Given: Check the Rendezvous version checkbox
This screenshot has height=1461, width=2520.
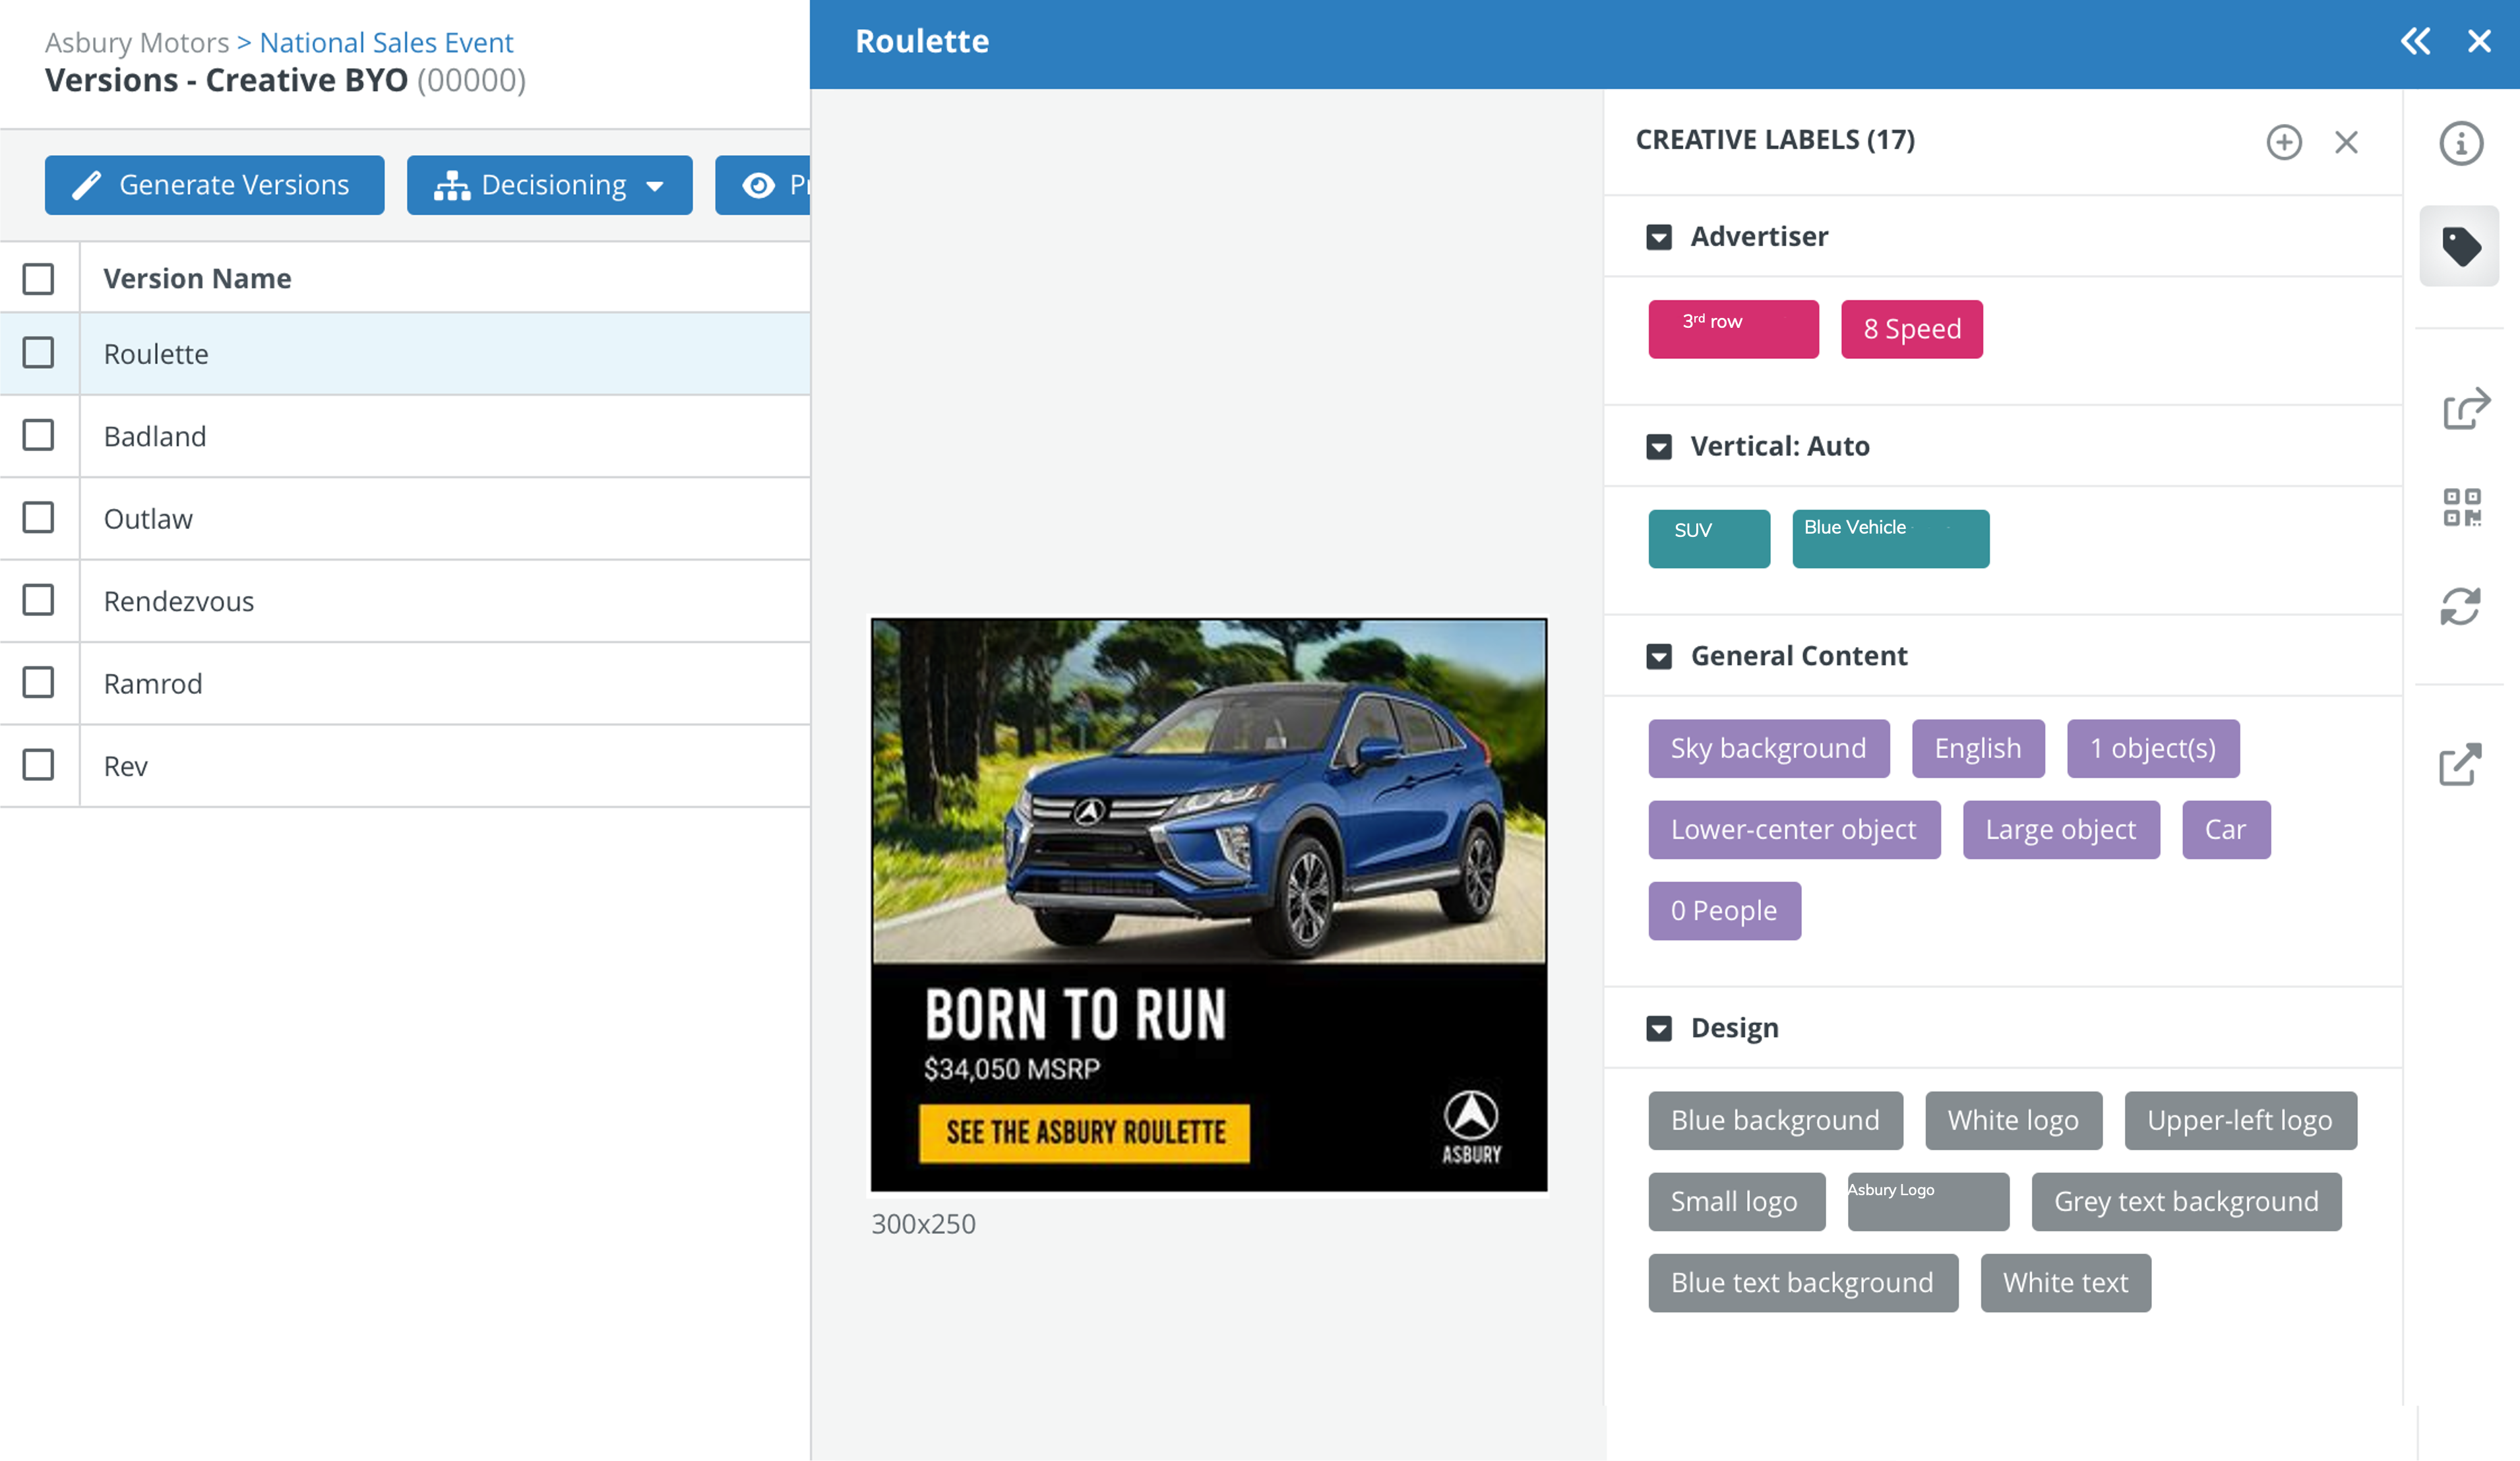Looking at the screenshot, I should tap(38, 600).
